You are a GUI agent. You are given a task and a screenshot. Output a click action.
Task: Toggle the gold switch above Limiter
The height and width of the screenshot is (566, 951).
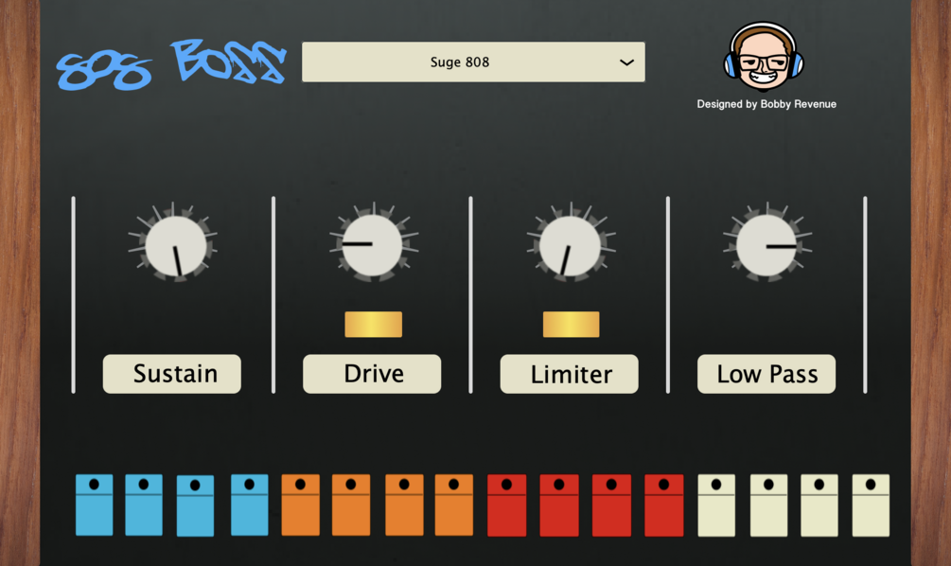[572, 325]
